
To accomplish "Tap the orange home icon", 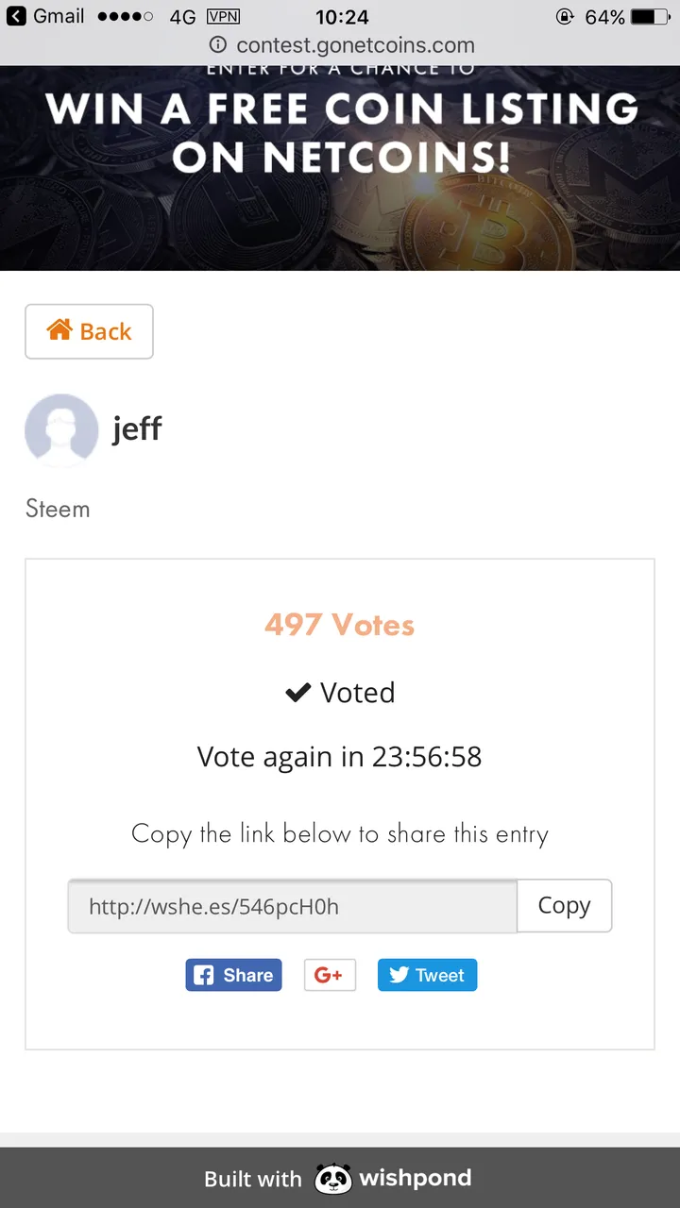I will coord(59,329).
